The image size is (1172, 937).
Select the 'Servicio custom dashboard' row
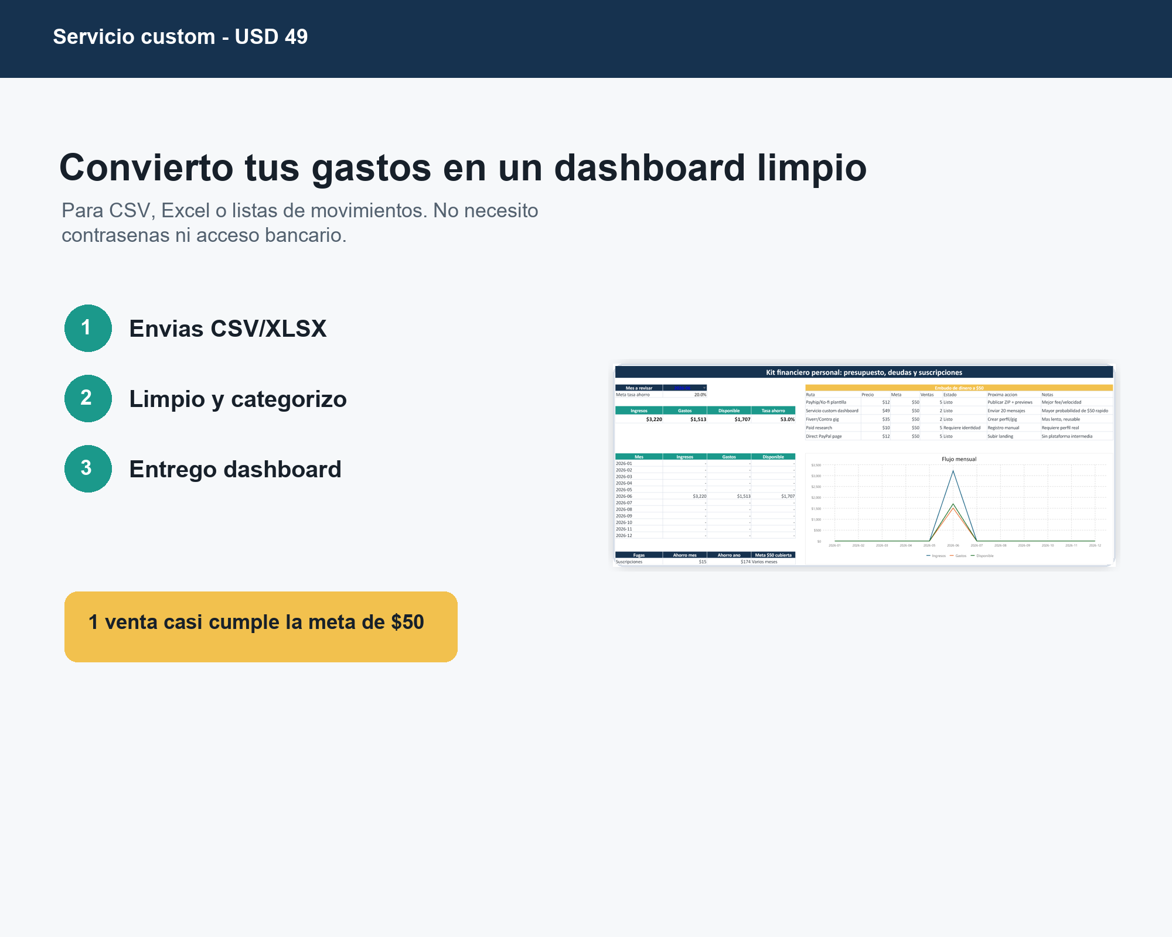tap(959, 411)
